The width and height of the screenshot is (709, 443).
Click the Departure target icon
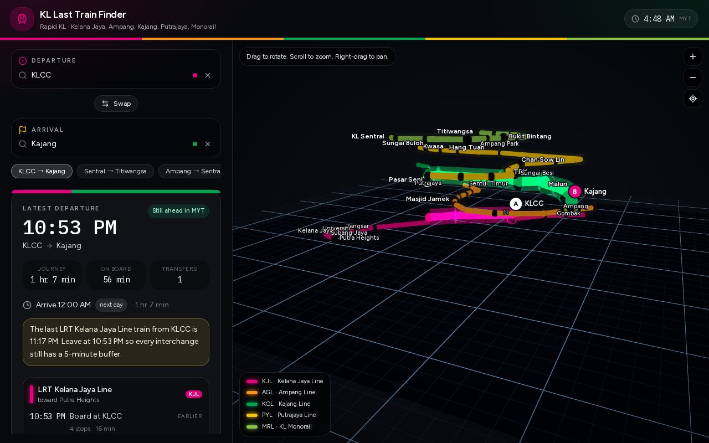(23, 61)
